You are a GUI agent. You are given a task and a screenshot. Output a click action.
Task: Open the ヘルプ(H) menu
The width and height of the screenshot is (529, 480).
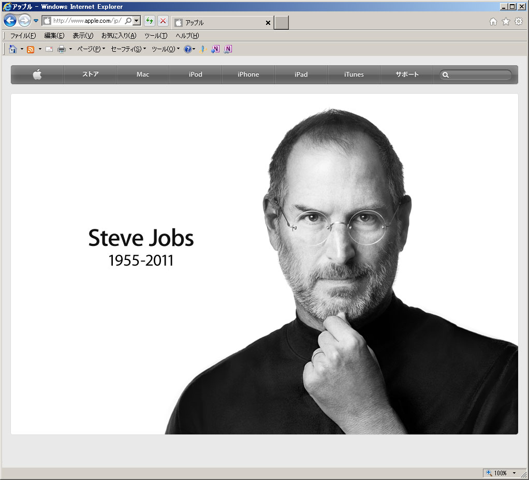pyautogui.click(x=187, y=35)
